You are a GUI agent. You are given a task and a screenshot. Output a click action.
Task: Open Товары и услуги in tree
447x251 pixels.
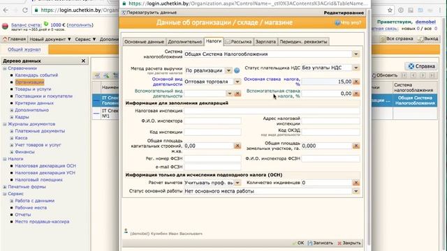click(x=33, y=89)
